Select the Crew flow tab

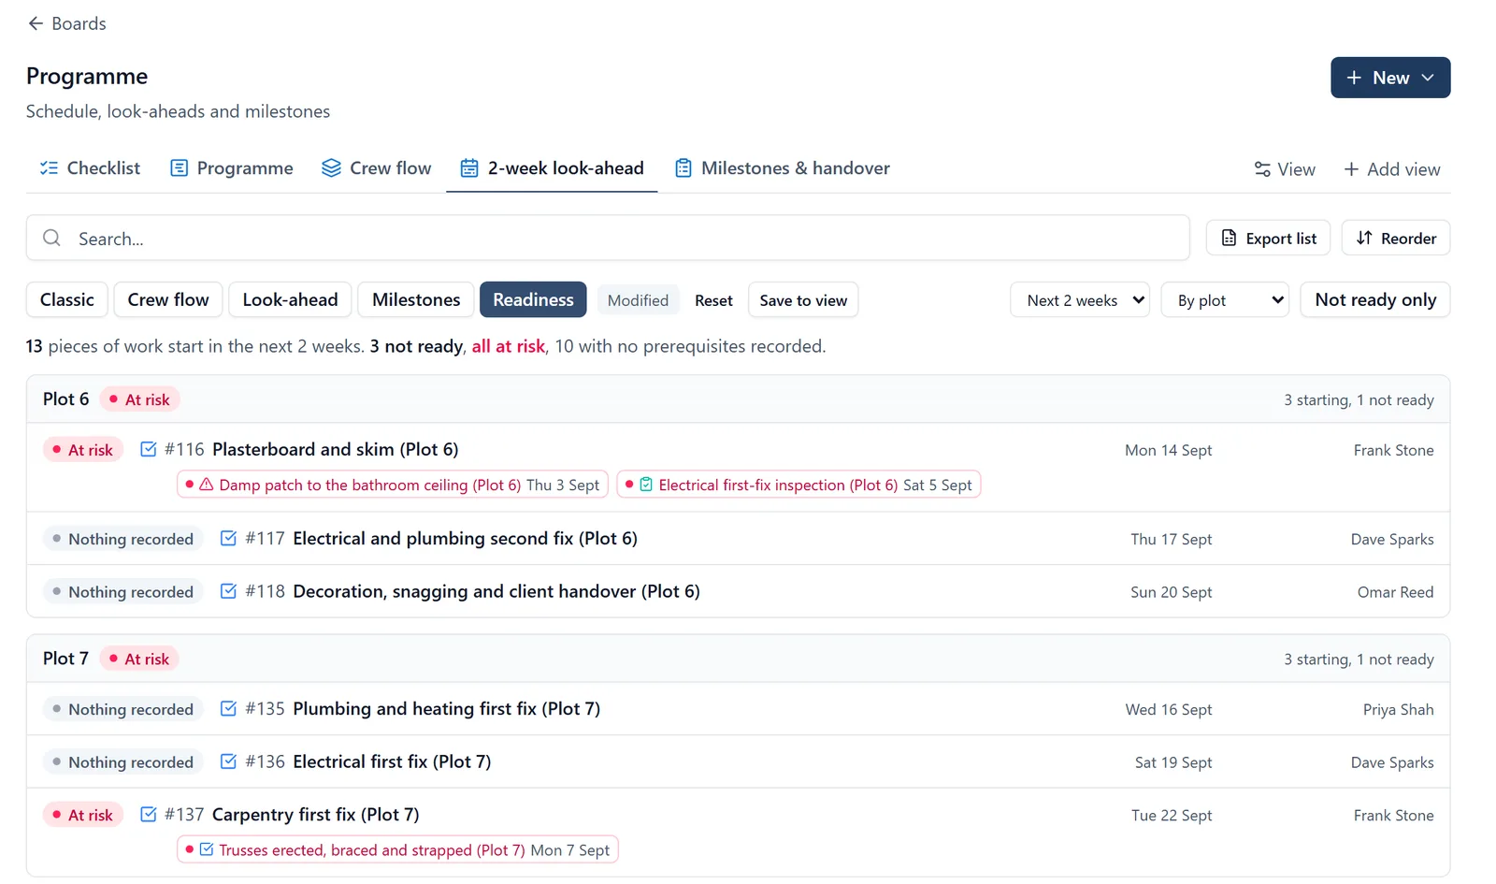[377, 168]
